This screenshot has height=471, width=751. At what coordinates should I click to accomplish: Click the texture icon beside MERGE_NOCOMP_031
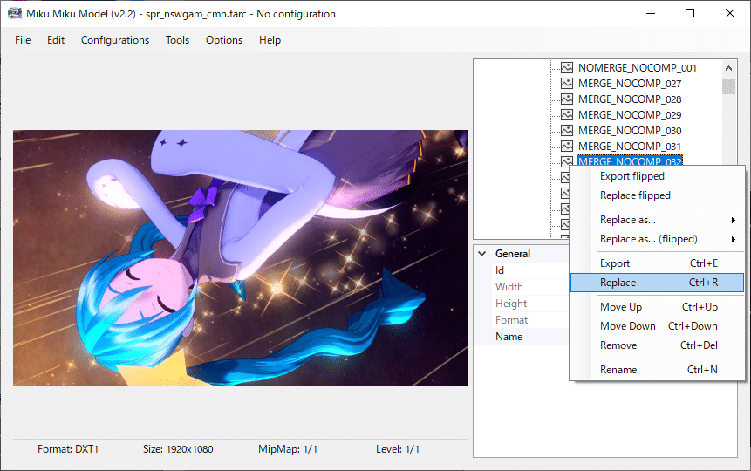pyautogui.click(x=567, y=147)
